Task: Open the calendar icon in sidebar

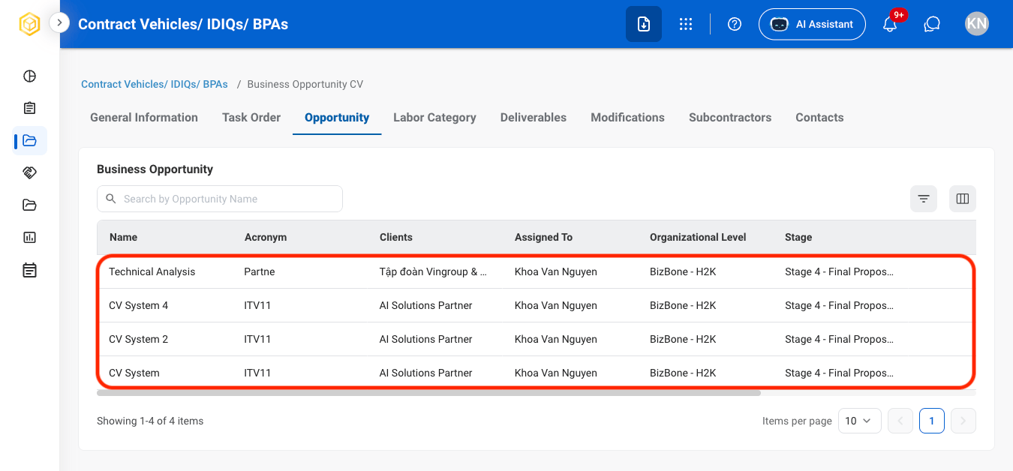Action: pyautogui.click(x=29, y=270)
